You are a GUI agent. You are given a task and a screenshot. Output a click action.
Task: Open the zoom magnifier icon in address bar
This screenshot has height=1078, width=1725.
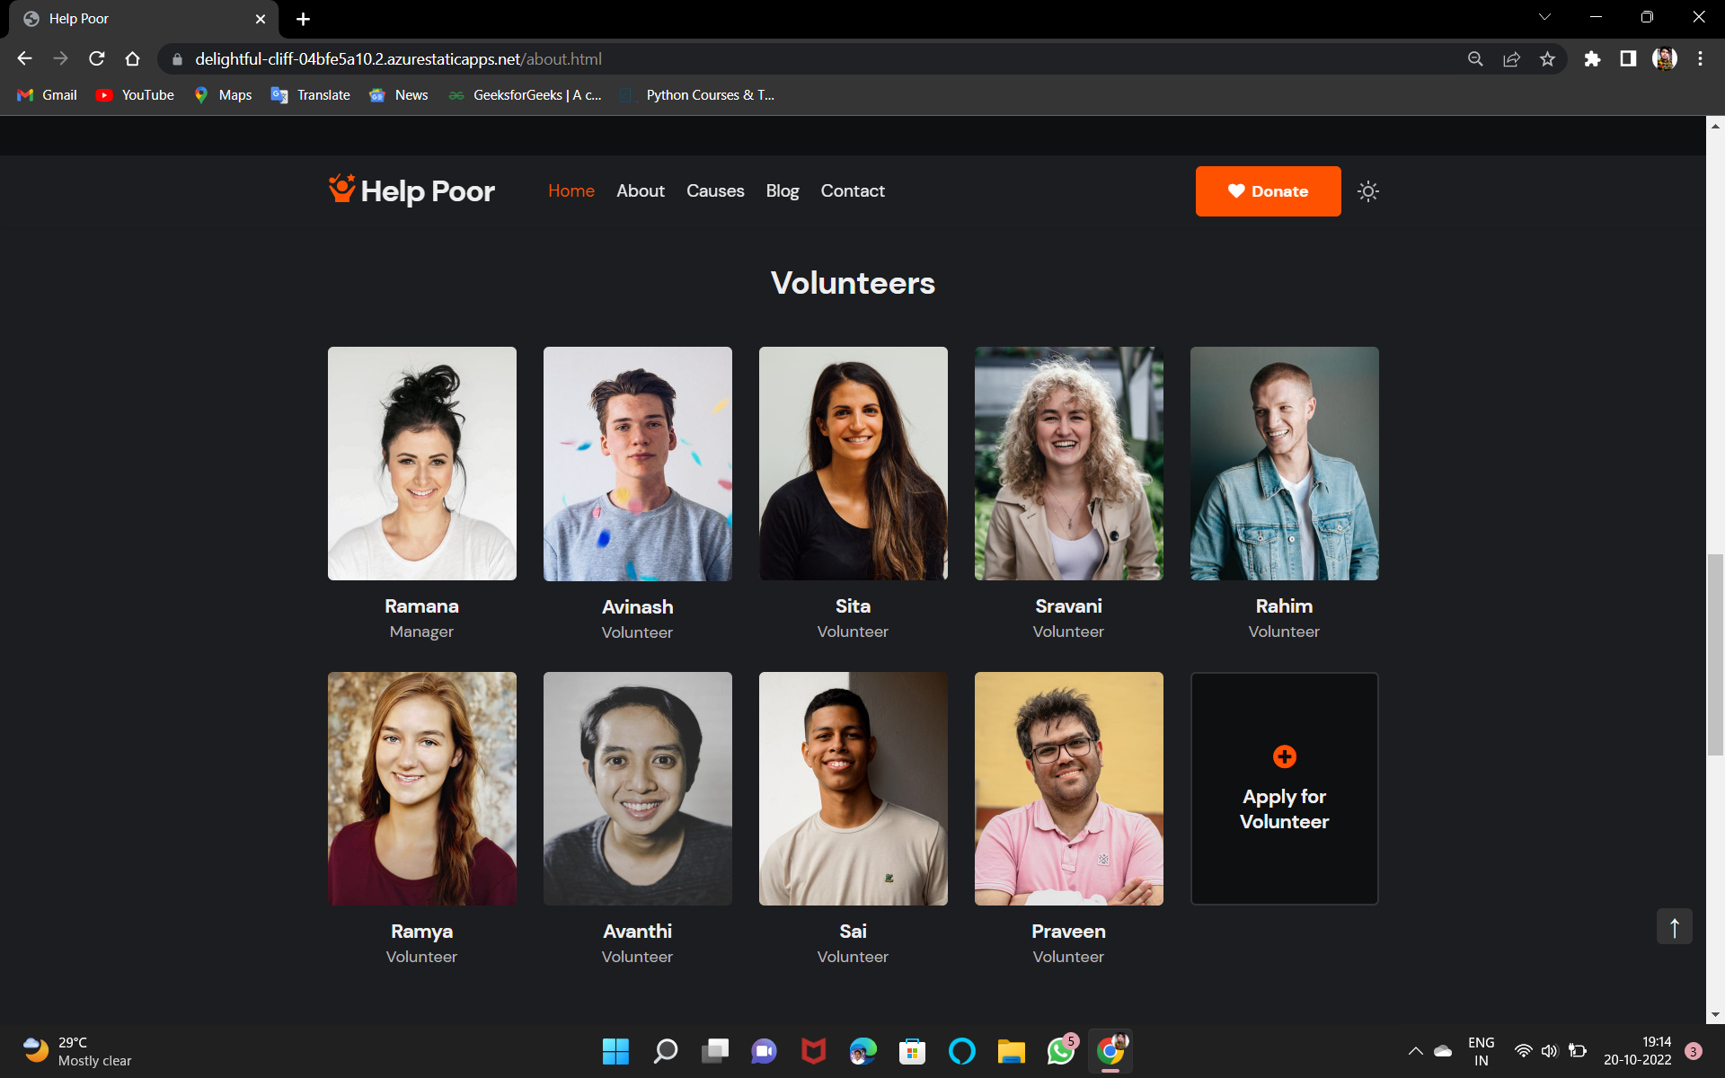click(x=1475, y=59)
